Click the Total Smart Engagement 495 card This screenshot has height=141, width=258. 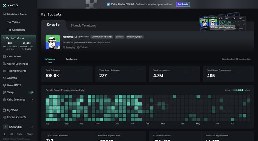(x=228, y=74)
